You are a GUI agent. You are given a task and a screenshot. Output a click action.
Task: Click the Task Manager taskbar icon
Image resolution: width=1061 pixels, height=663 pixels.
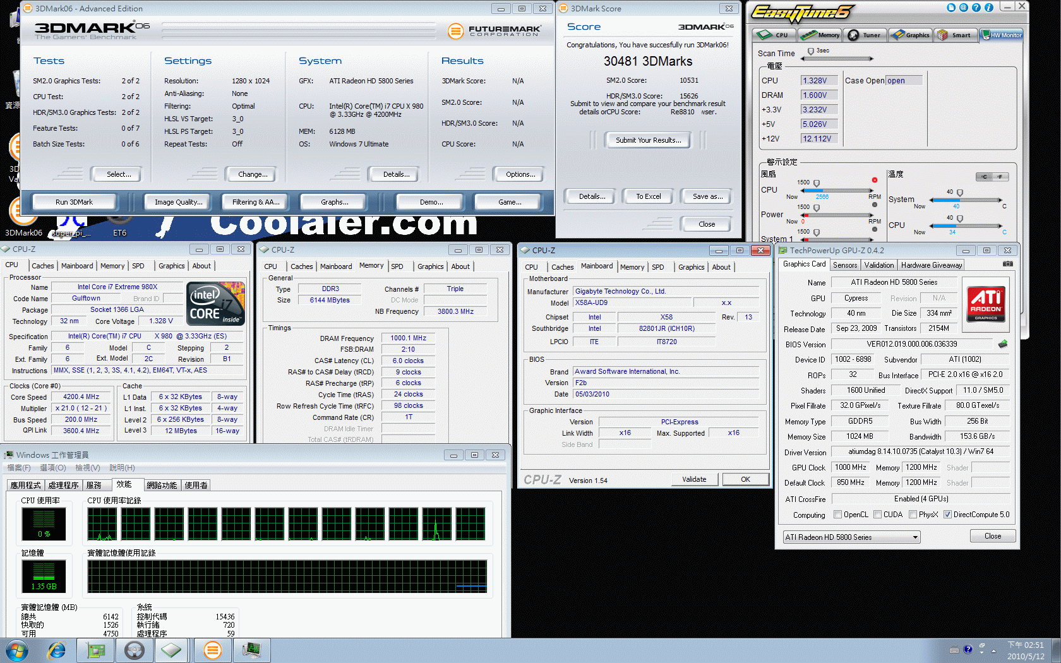[252, 650]
